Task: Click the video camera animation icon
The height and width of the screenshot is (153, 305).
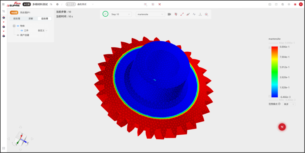Action: 169,14
